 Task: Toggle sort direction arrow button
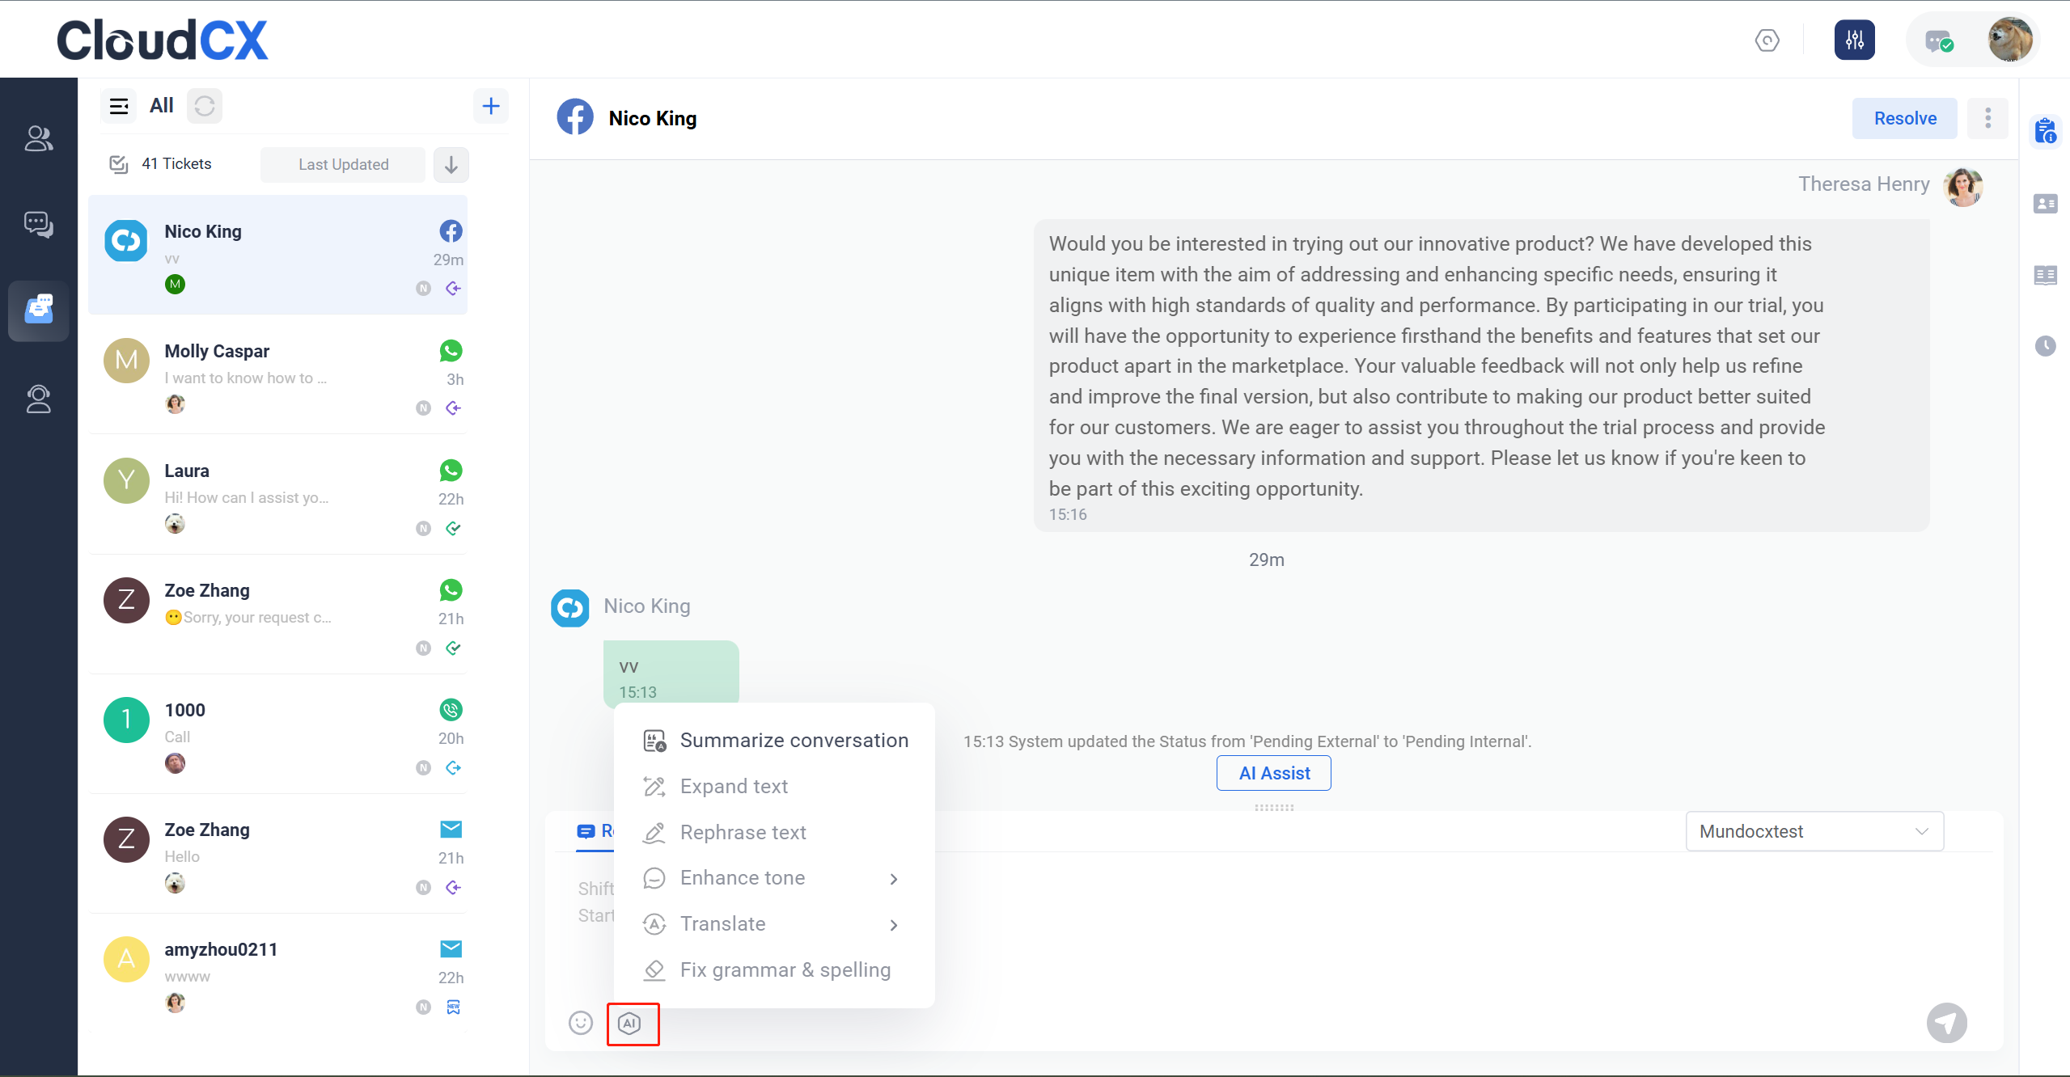pyautogui.click(x=451, y=164)
